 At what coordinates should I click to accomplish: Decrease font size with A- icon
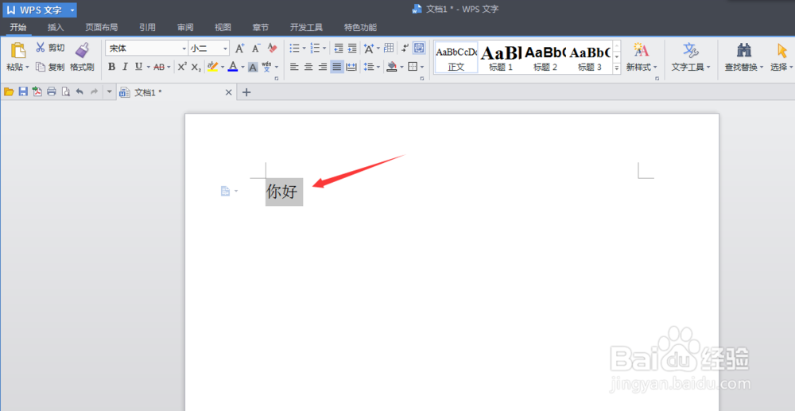(x=256, y=48)
